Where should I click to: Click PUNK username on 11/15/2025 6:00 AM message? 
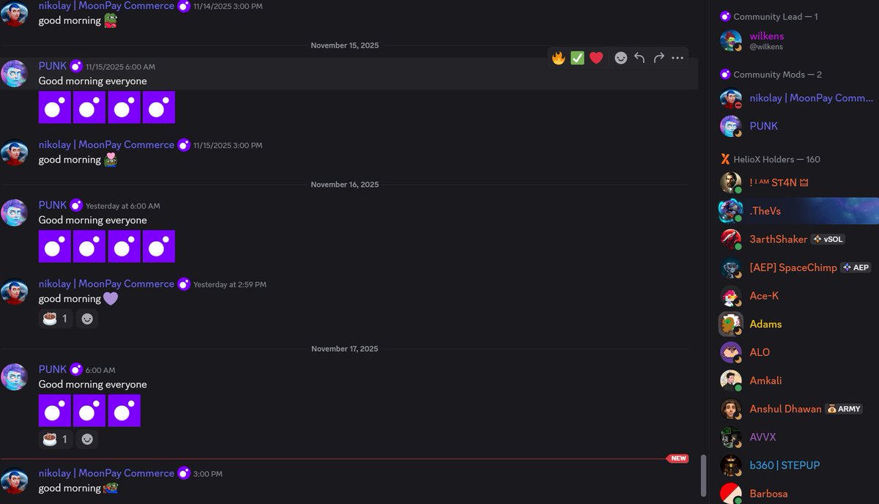[x=53, y=66]
